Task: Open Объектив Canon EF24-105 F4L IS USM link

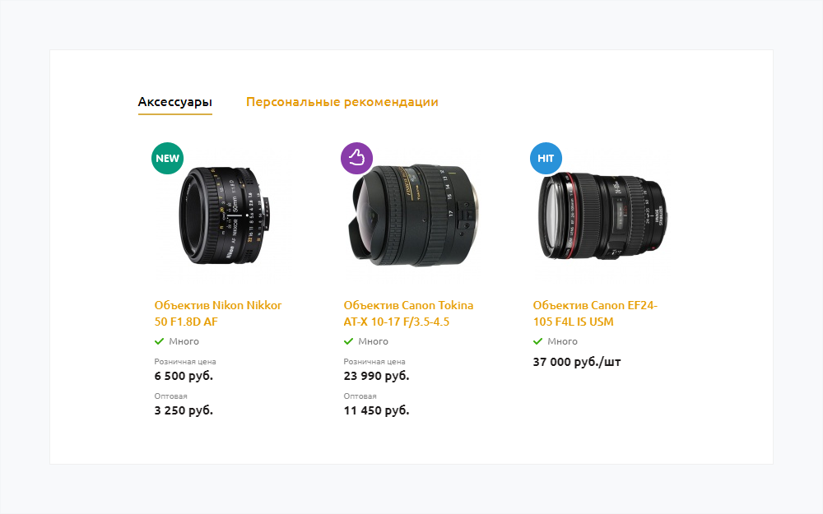Action: tap(595, 313)
